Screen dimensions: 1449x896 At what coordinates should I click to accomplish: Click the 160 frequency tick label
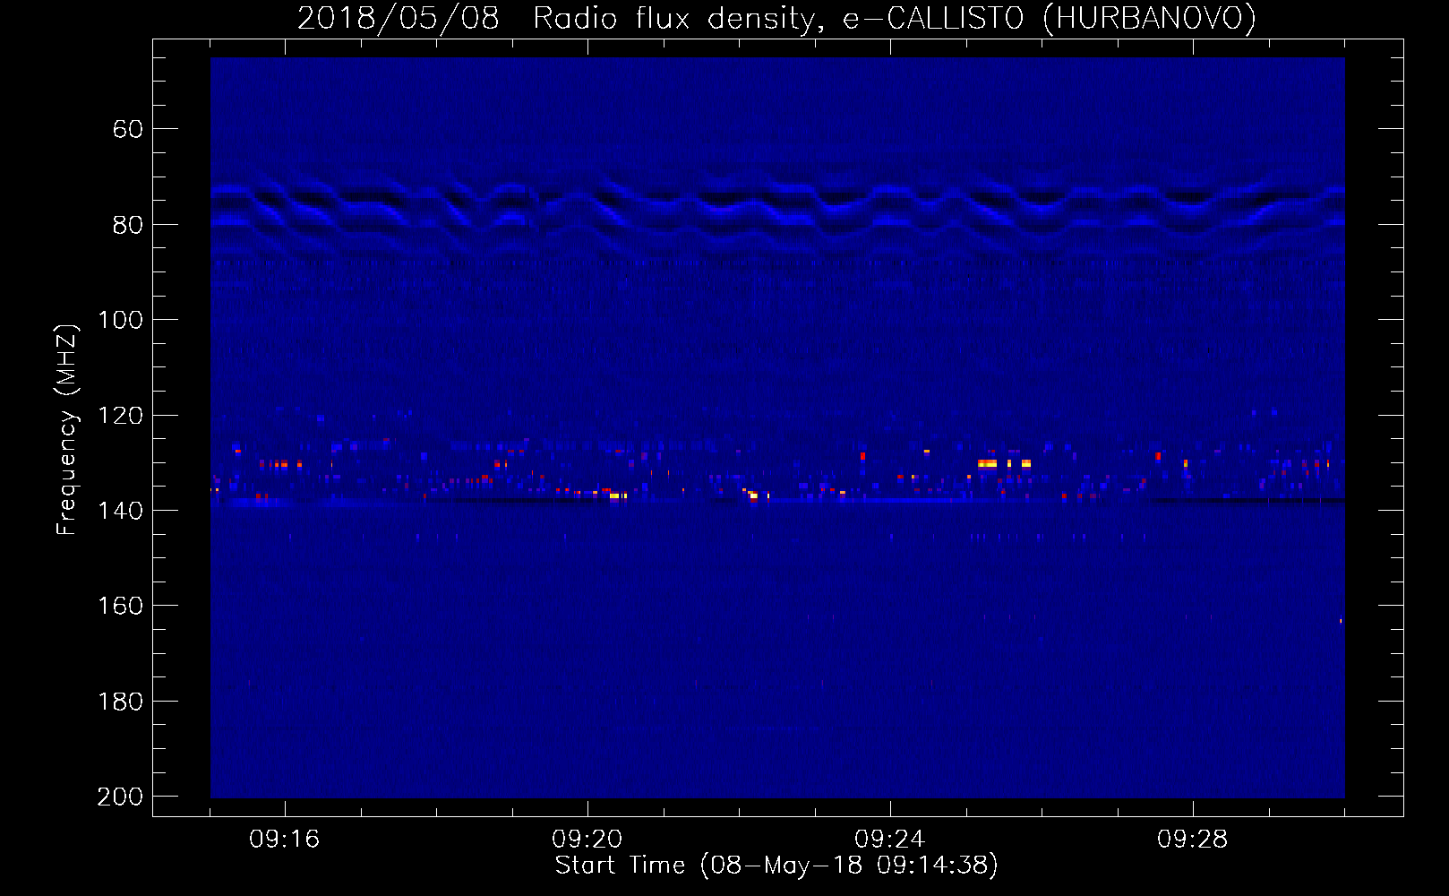point(121,606)
